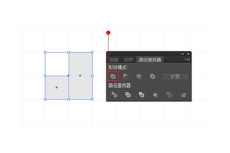Switch to the 变换 tab
The width and height of the screenshot is (230, 153).
pyautogui.click(x=114, y=60)
